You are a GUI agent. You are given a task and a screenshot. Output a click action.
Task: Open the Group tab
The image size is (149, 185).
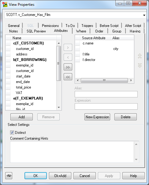click(117, 31)
